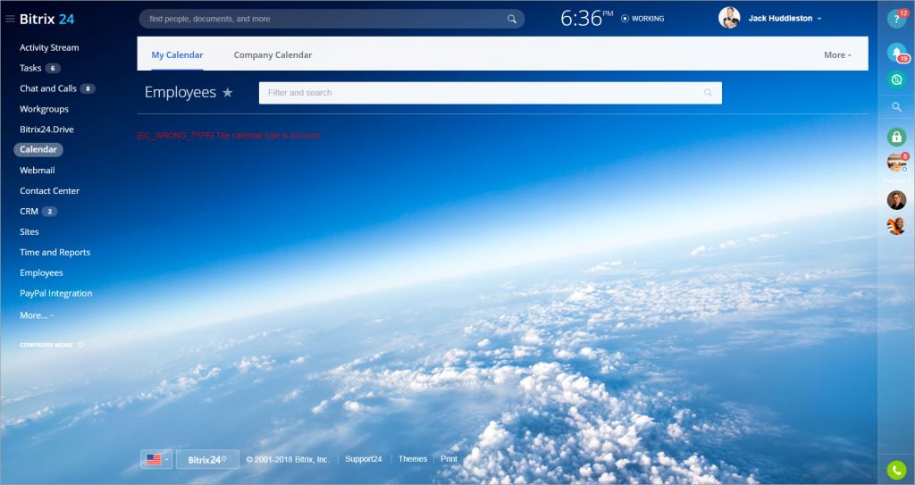Expand Jack Huddleston user dropdown arrow

click(819, 19)
